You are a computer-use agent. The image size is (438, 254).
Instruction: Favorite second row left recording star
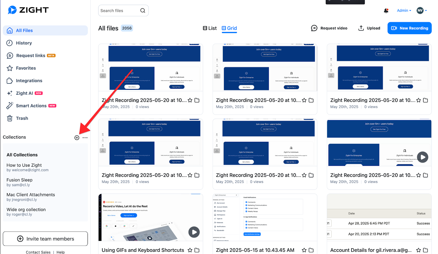(x=190, y=175)
